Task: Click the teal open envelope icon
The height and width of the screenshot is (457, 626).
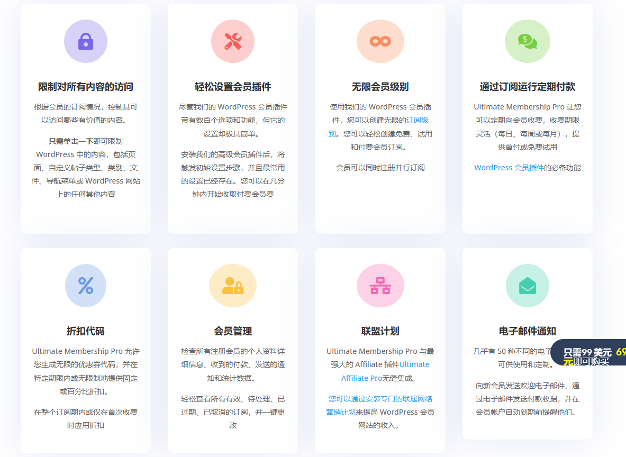Action: pos(527,286)
